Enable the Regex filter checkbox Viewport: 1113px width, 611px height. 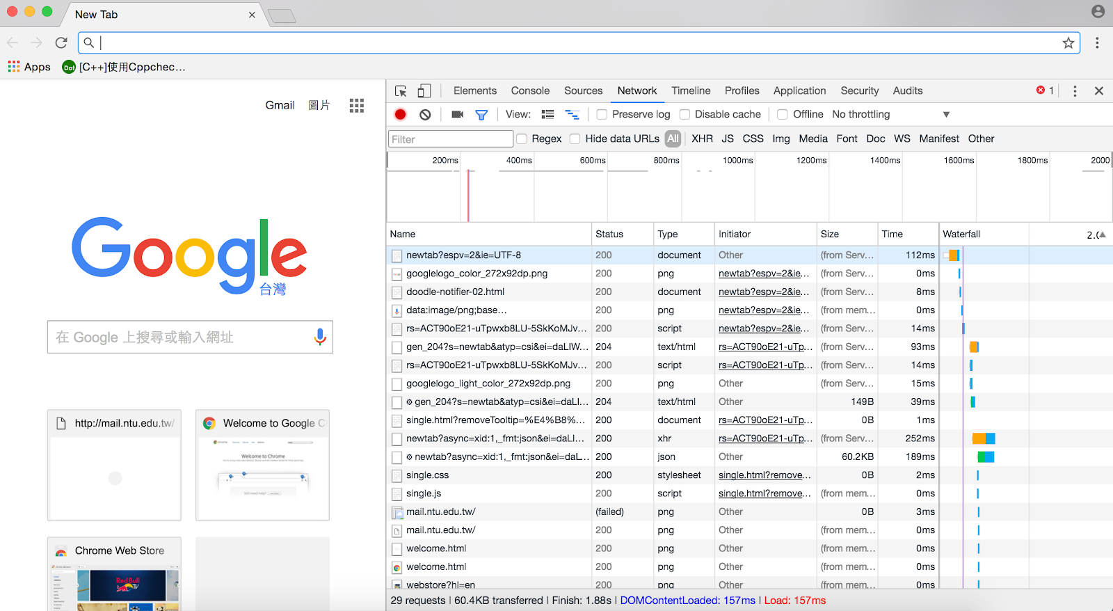(x=522, y=139)
